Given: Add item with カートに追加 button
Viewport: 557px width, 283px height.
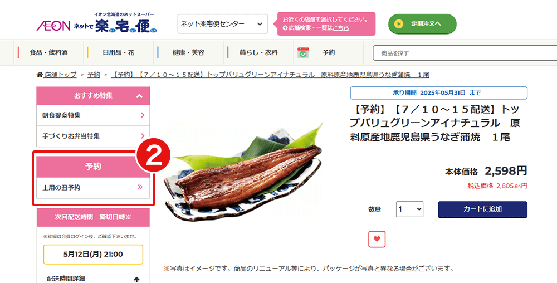Looking at the screenshot, I should point(482,209).
